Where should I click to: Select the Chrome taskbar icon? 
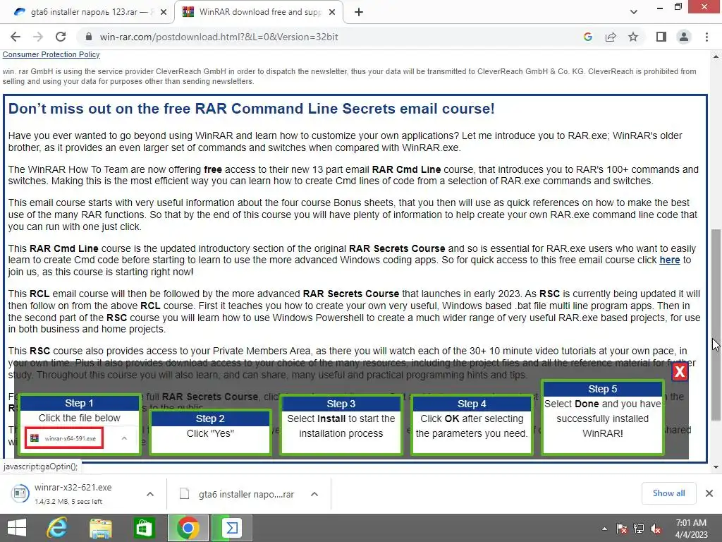pyautogui.click(x=188, y=528)
